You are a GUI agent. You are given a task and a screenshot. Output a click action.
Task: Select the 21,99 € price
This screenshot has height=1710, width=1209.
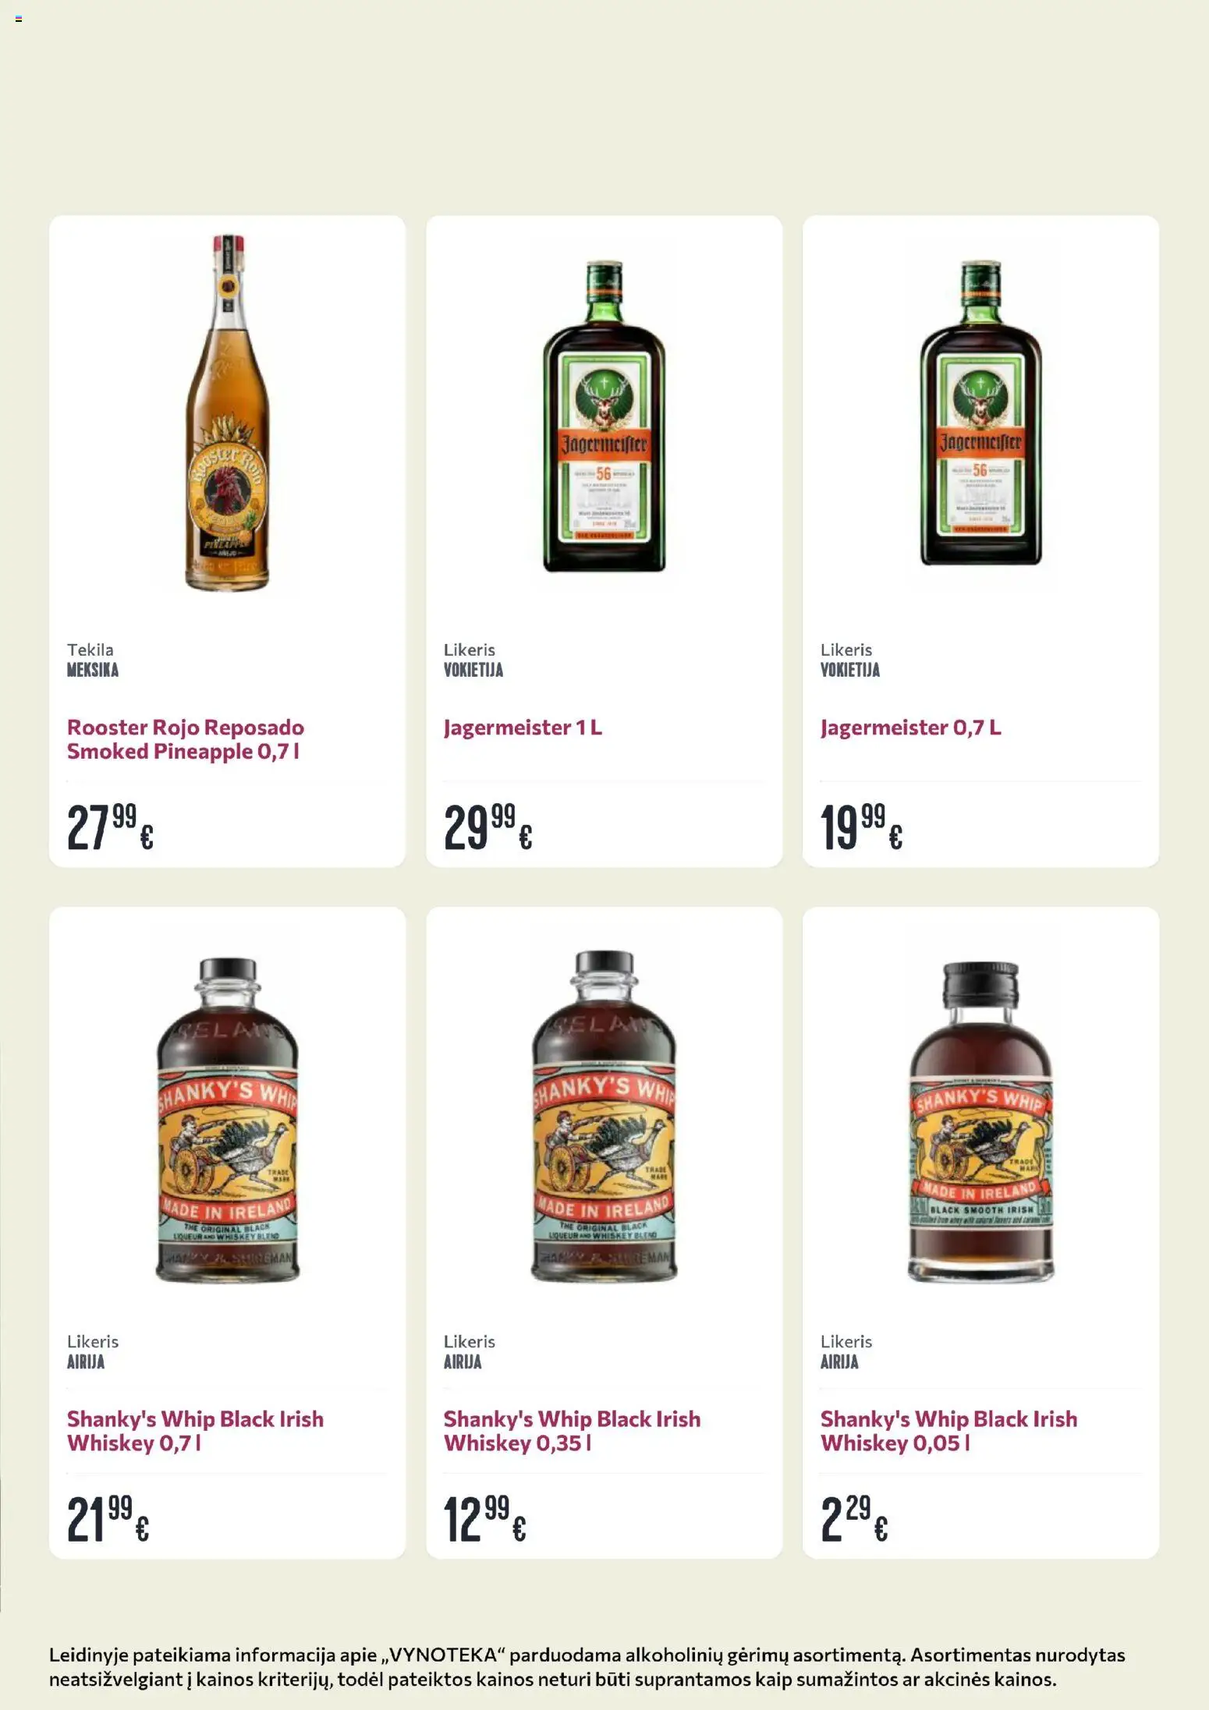tap(108, 1519)
